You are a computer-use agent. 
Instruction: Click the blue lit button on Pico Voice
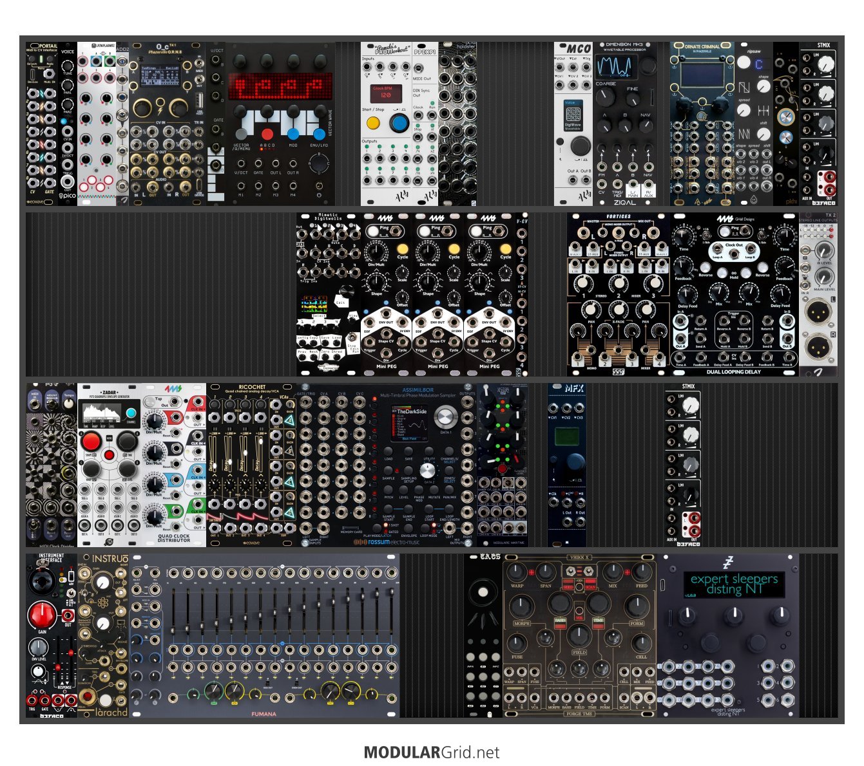pyautogui.click(x=64, y=121)
